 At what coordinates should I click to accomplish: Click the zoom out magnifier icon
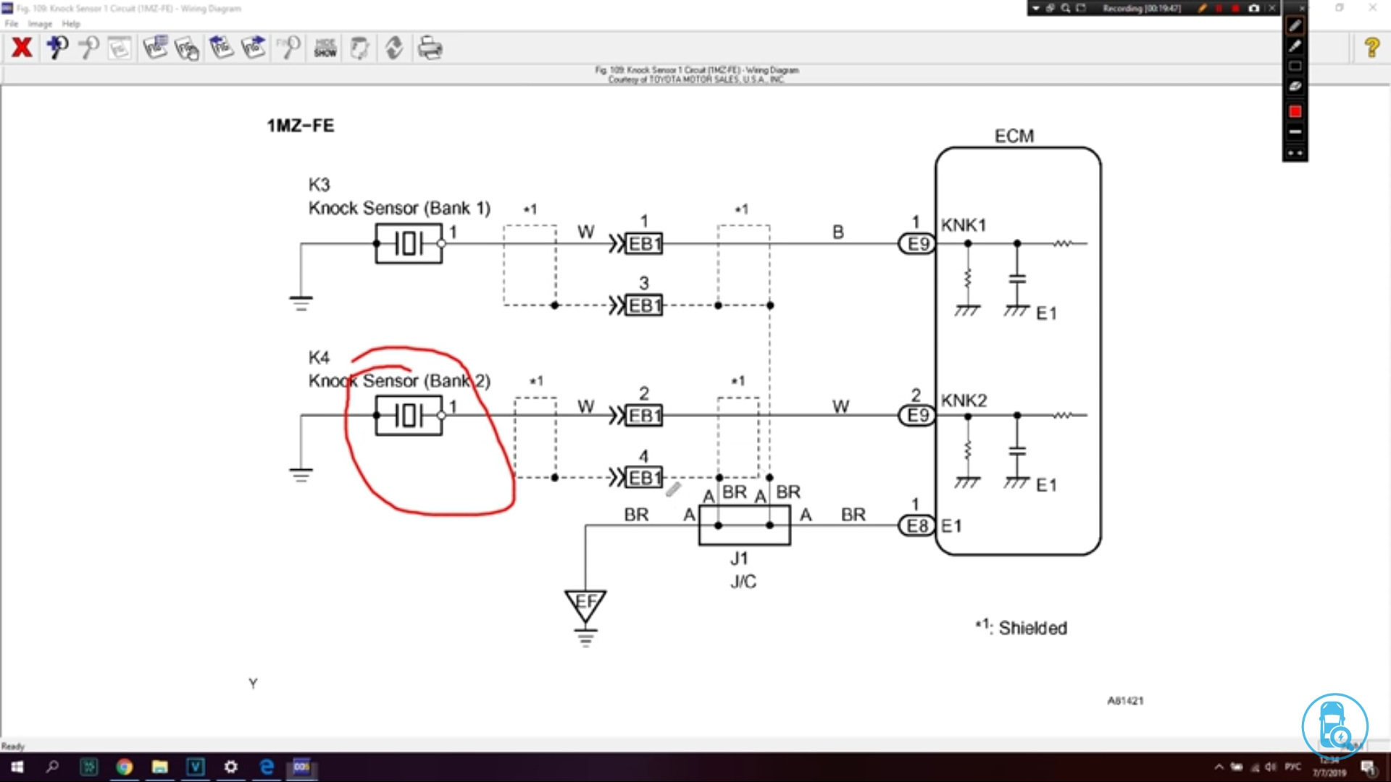89,48
